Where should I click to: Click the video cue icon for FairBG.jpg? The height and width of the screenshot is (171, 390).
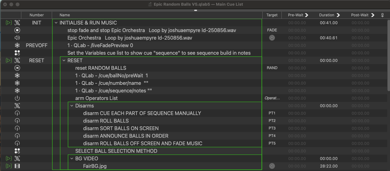(17, 166)
